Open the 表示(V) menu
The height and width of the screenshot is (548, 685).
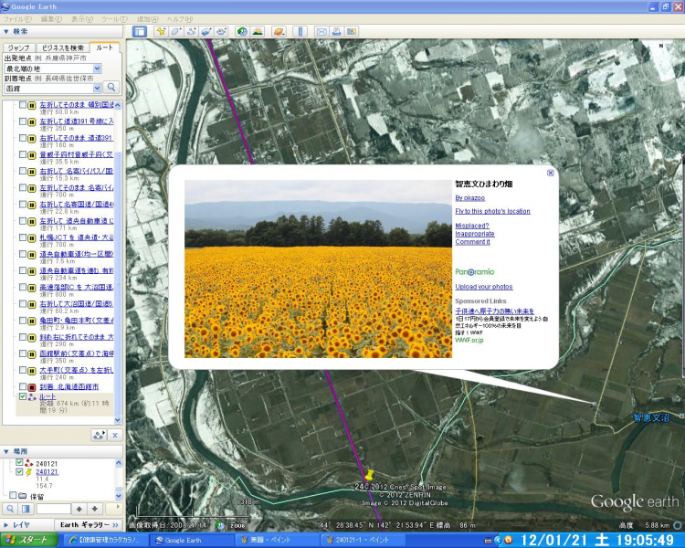[82, 19]
